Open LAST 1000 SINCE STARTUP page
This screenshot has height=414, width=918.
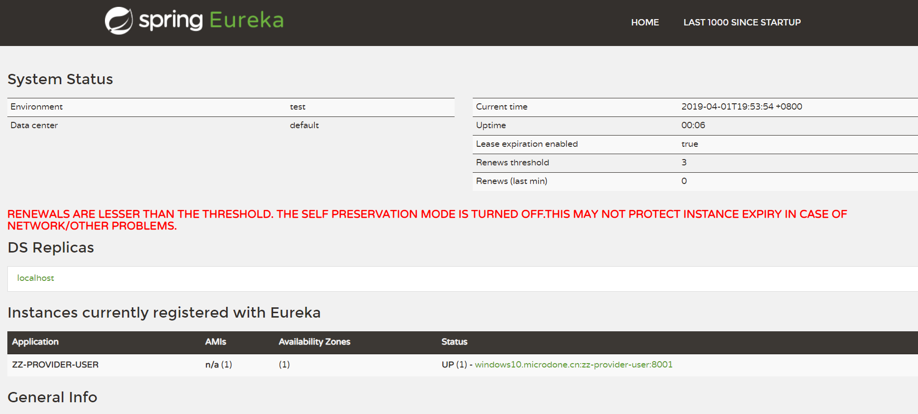pos(742,23)
